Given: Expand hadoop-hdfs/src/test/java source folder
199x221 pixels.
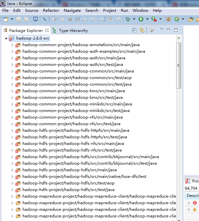Looking at the screenshot, I should pos(12,190).
